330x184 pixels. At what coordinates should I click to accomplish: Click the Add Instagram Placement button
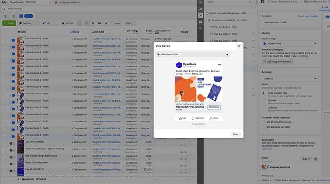(277, 62)
